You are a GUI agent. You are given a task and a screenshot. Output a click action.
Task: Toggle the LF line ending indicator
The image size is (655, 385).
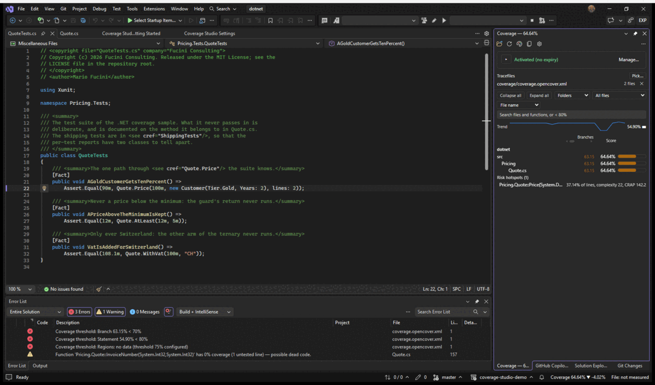469,289
